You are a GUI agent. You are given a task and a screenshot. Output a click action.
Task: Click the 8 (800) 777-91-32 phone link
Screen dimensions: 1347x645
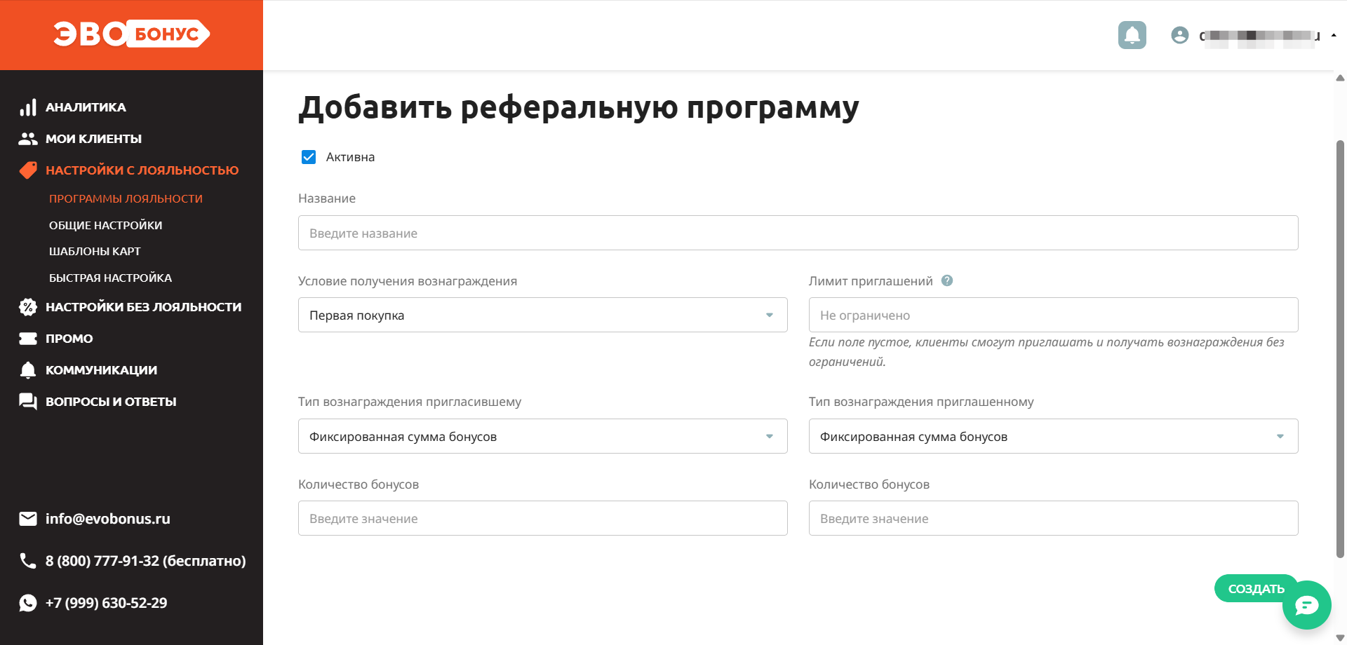[x=146, y=561]
